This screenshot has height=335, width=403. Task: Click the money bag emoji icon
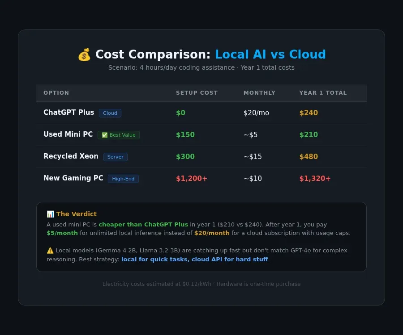84,54
